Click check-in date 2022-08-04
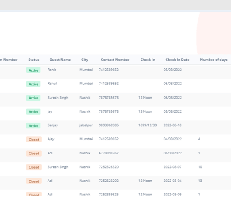The image size is (231, 200). click(x=172, y=181)
